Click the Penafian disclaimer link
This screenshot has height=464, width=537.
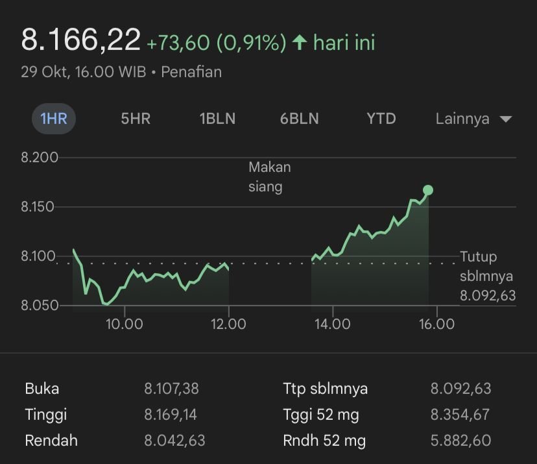[x=191, y=72]
